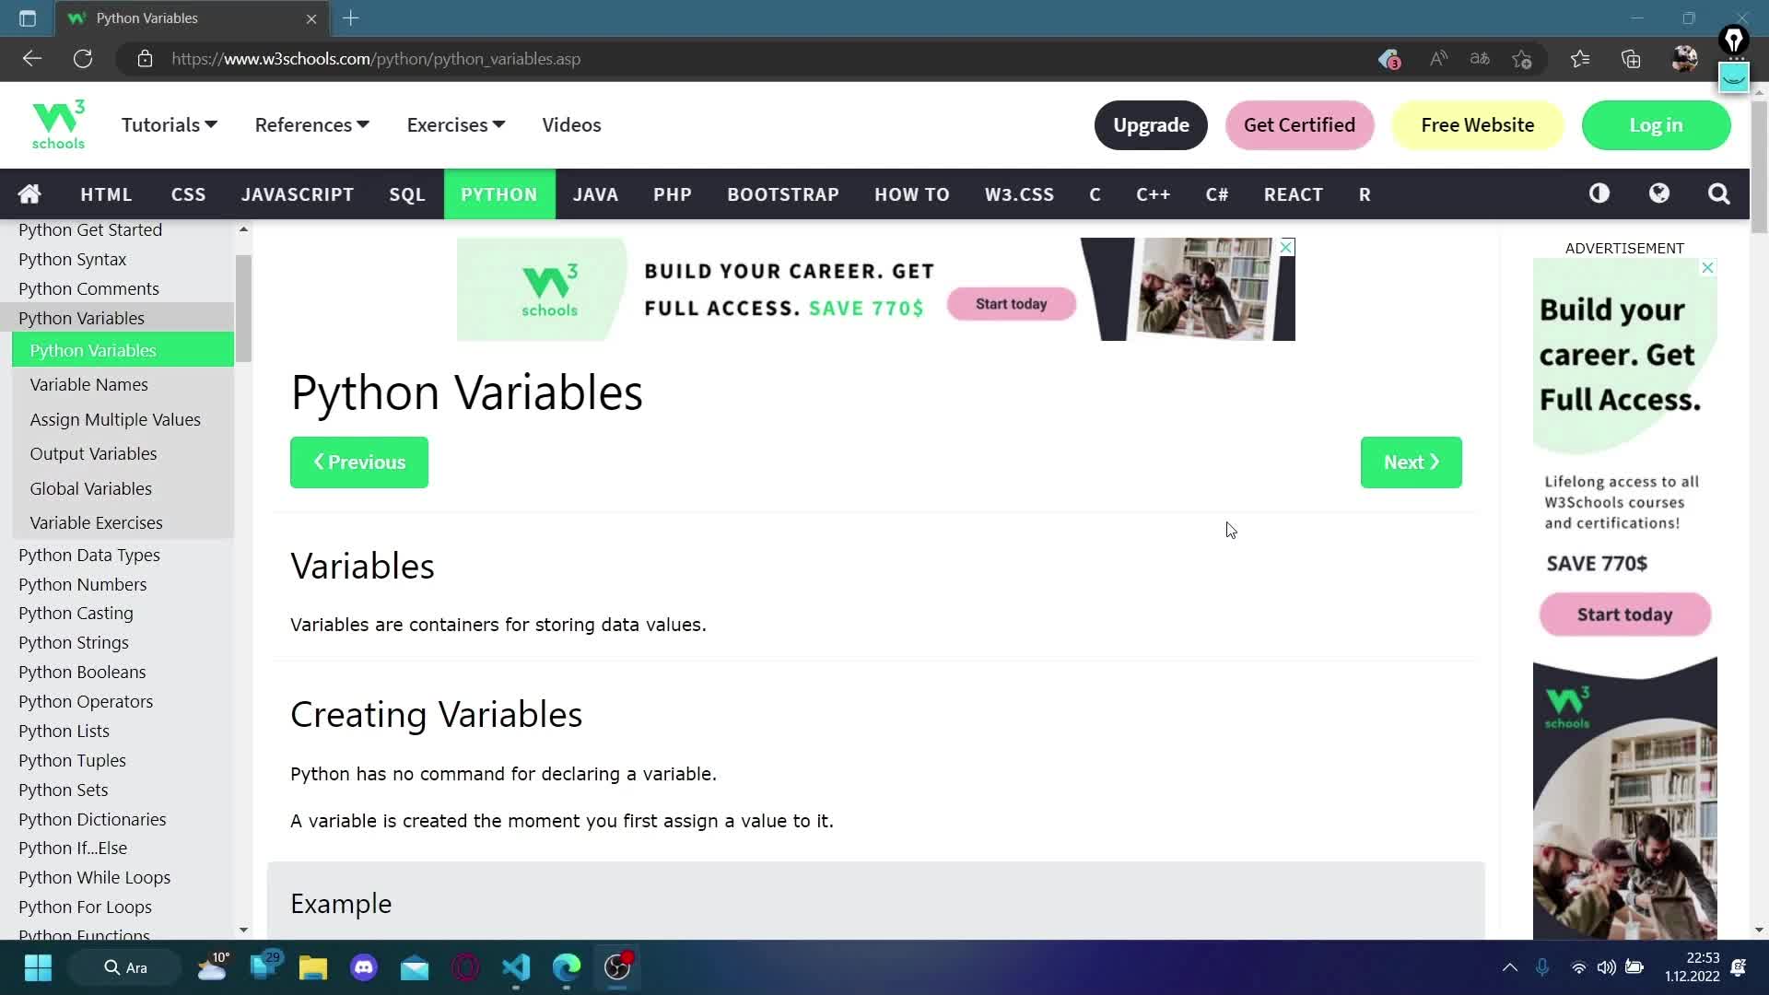
Task: Click the browser refresh icon
Action: (81, 58)
